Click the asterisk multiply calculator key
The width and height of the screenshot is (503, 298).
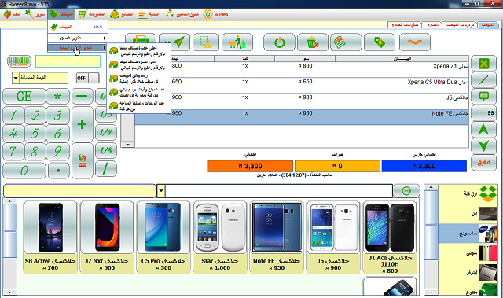click(57, 96)
